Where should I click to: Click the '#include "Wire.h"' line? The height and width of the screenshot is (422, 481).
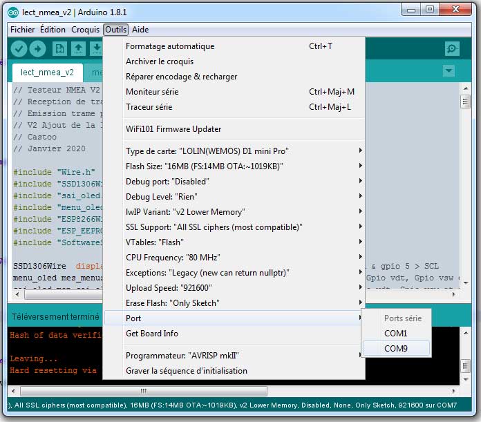[54, 173]
